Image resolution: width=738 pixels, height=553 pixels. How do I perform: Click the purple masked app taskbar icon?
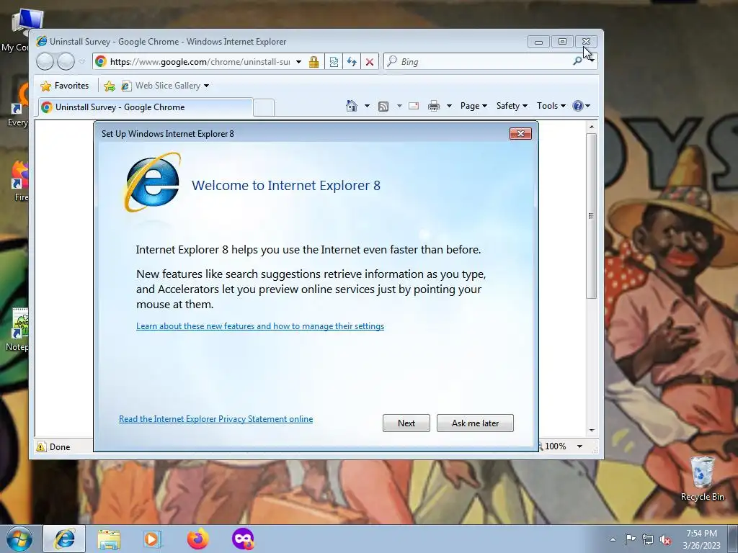point(243,539)
